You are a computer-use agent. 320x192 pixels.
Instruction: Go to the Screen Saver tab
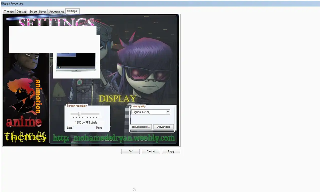[38, 11]
